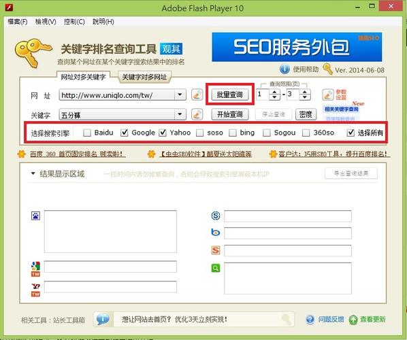The image size is (407, 340).
Task: Click the bottom ad about homepage optimization
Action: [x=175, y=319]
